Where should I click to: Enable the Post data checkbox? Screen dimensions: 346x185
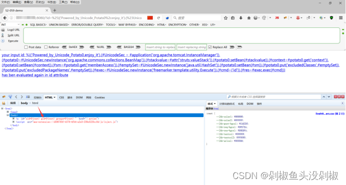26,47
